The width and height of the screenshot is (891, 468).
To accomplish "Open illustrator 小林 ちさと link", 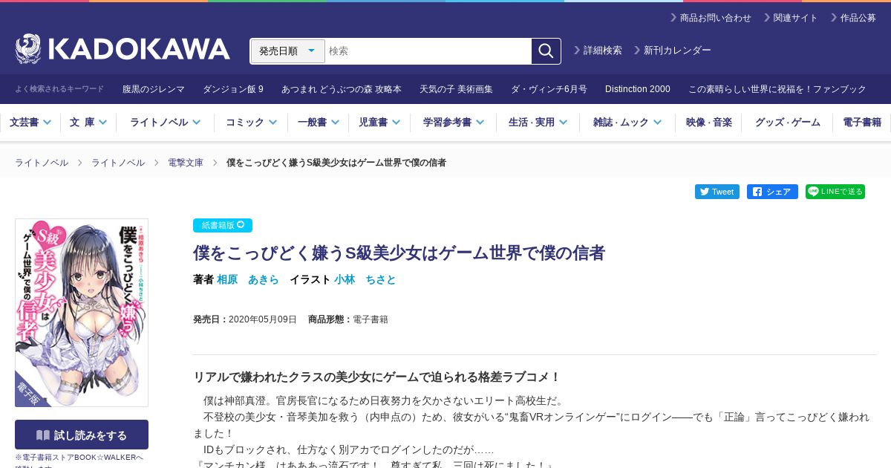I will (365, 279).
